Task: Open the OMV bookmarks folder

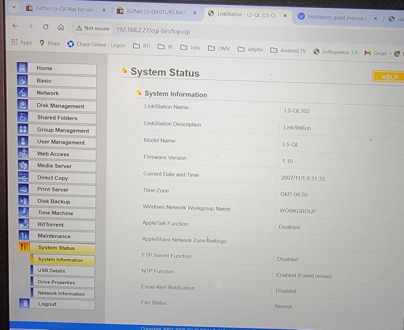Action: (219, 48)
